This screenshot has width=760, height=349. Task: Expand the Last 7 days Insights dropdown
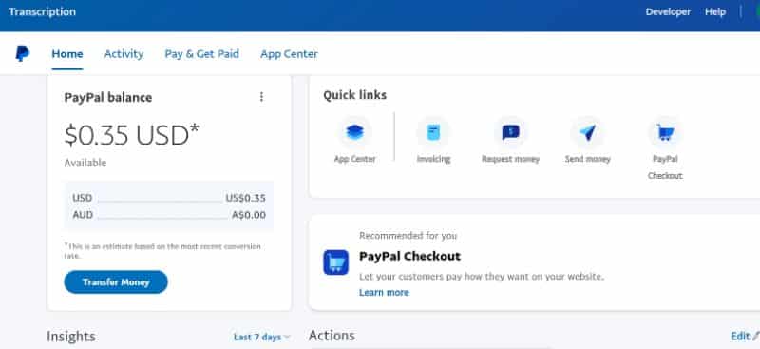point(262,337)
